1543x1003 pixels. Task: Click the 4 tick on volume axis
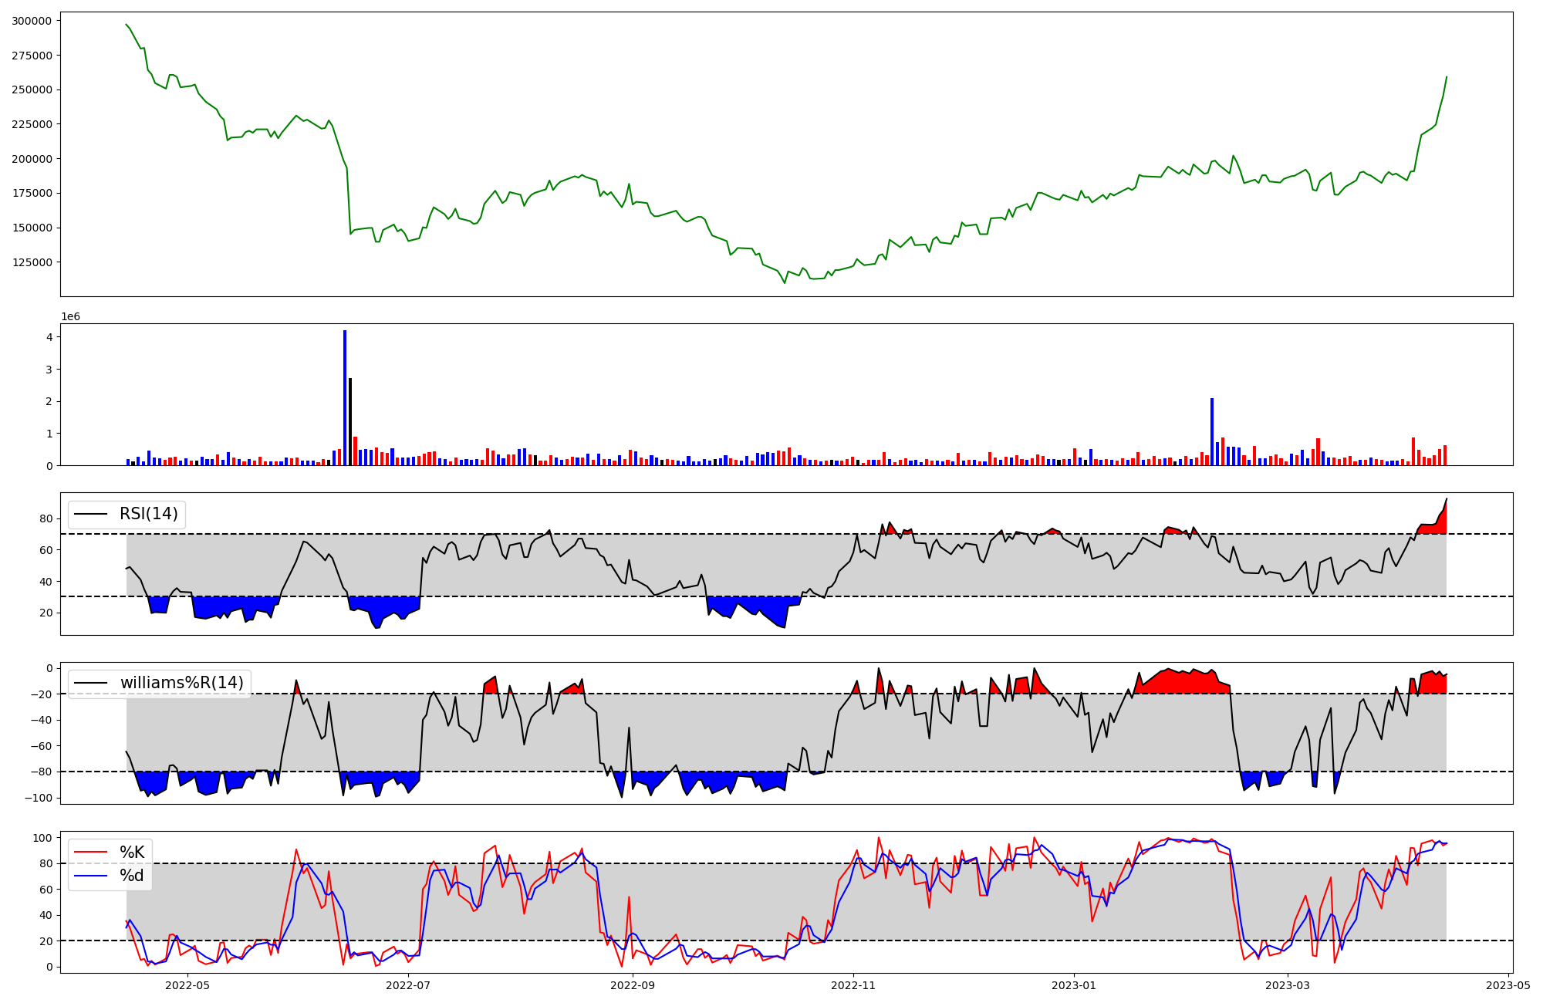point(49,337)
